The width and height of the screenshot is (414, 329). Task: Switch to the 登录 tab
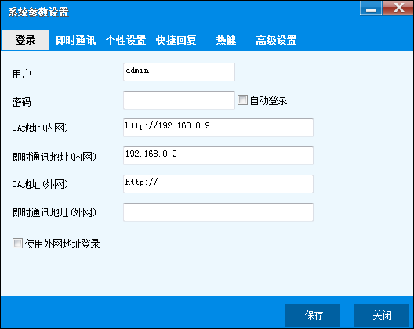pos(25,40)
